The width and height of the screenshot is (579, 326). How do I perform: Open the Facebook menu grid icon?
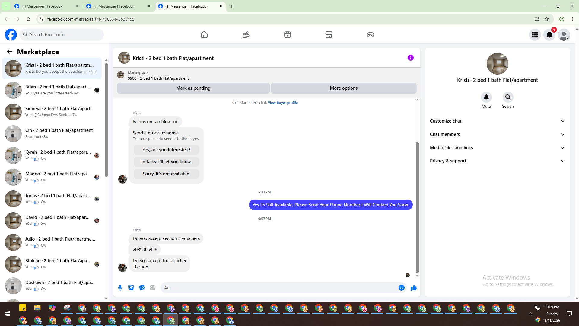[535, 35]
